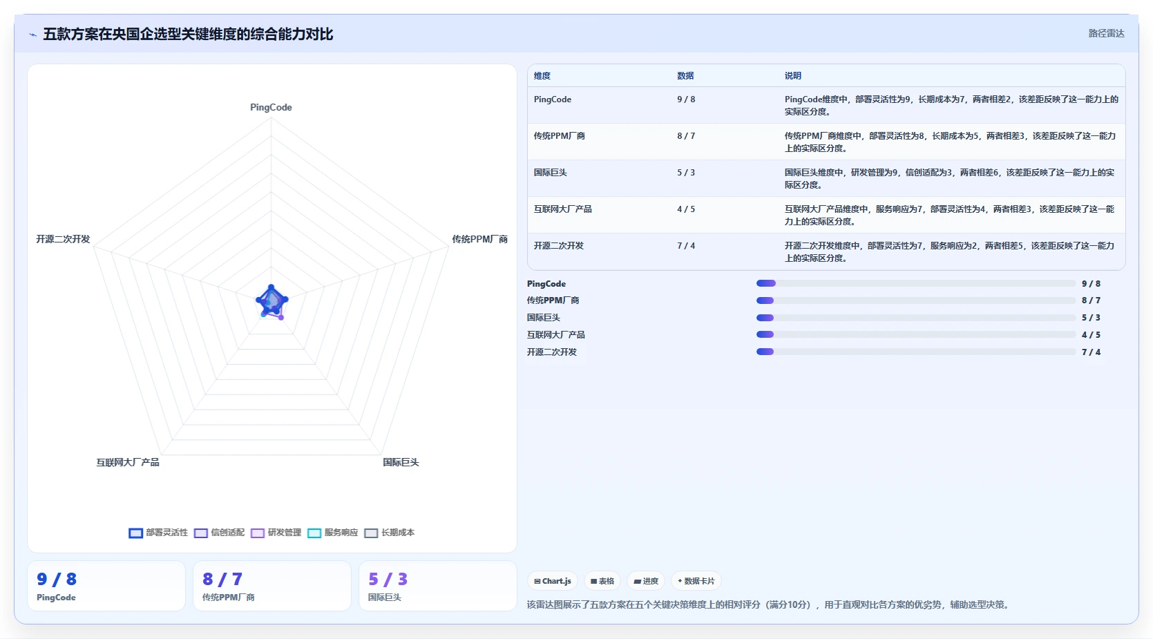Click the 说明 column header
This screenshot has width=1153, height=639.
click(x=793, y=76)
